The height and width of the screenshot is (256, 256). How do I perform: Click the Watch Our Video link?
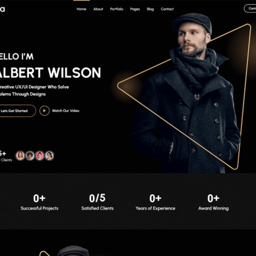coord(65,111)
